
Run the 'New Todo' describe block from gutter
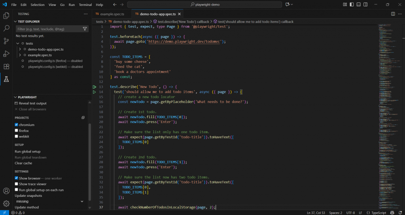click(x=95, y=87)
